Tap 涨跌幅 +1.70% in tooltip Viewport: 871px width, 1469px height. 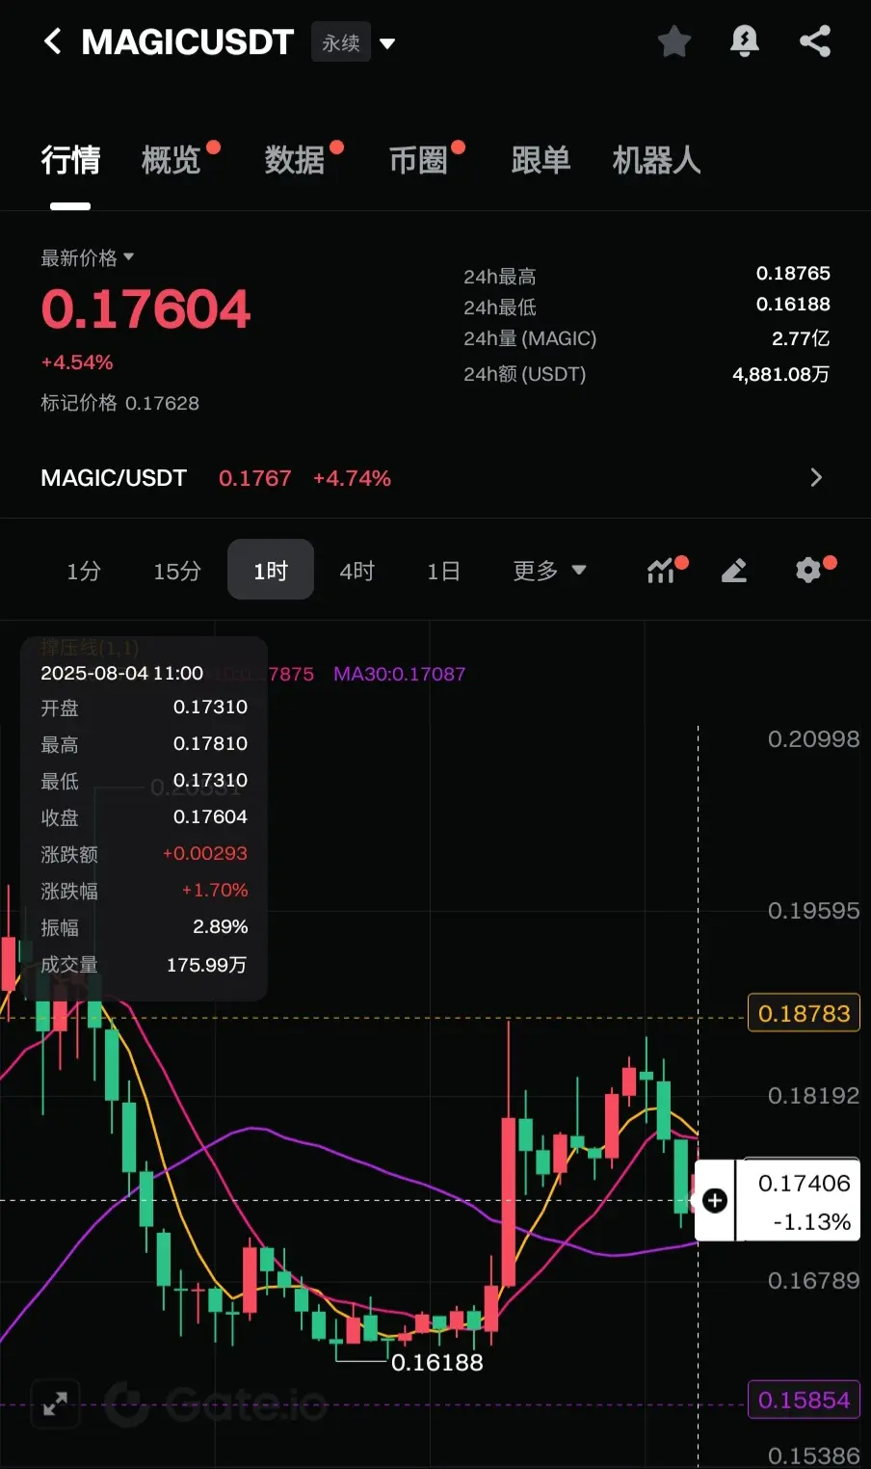[x=215, y=890]
